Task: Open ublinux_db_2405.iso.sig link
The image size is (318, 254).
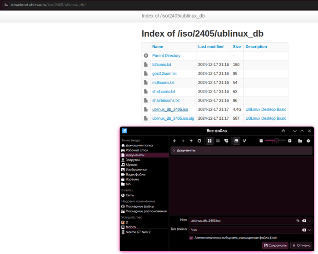Action: click(x=173, y=118)
